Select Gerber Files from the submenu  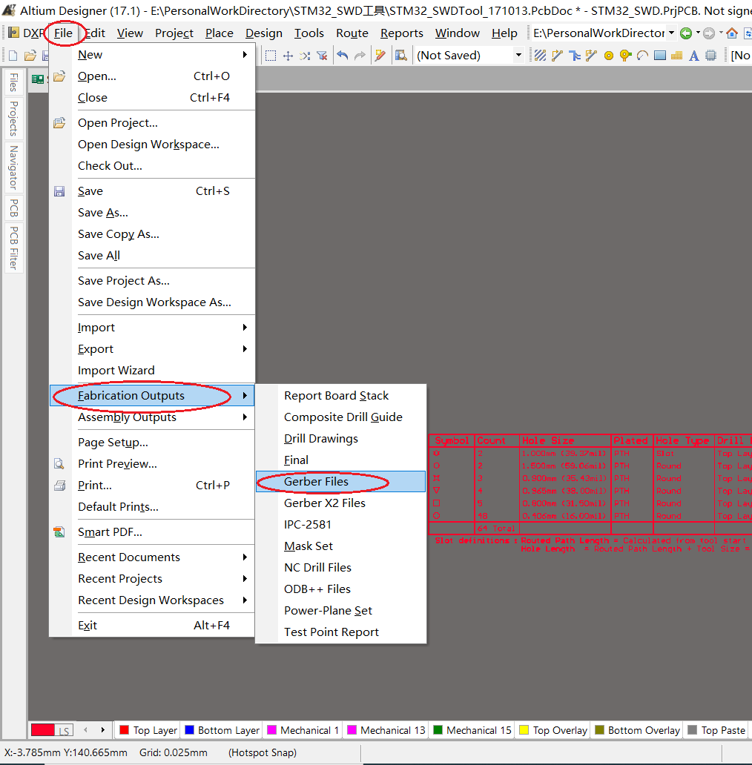(340, 482)
